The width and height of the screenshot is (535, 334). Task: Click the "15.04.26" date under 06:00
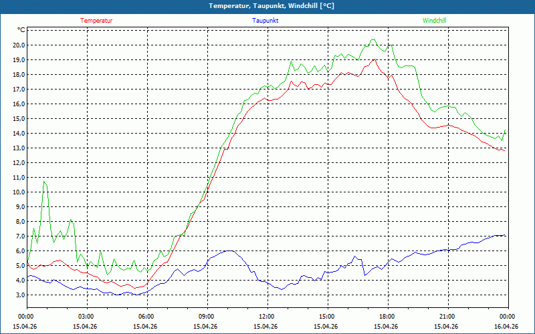tap(145, 326)
